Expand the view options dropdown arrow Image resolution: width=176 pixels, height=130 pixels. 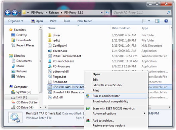coord(149,21)
